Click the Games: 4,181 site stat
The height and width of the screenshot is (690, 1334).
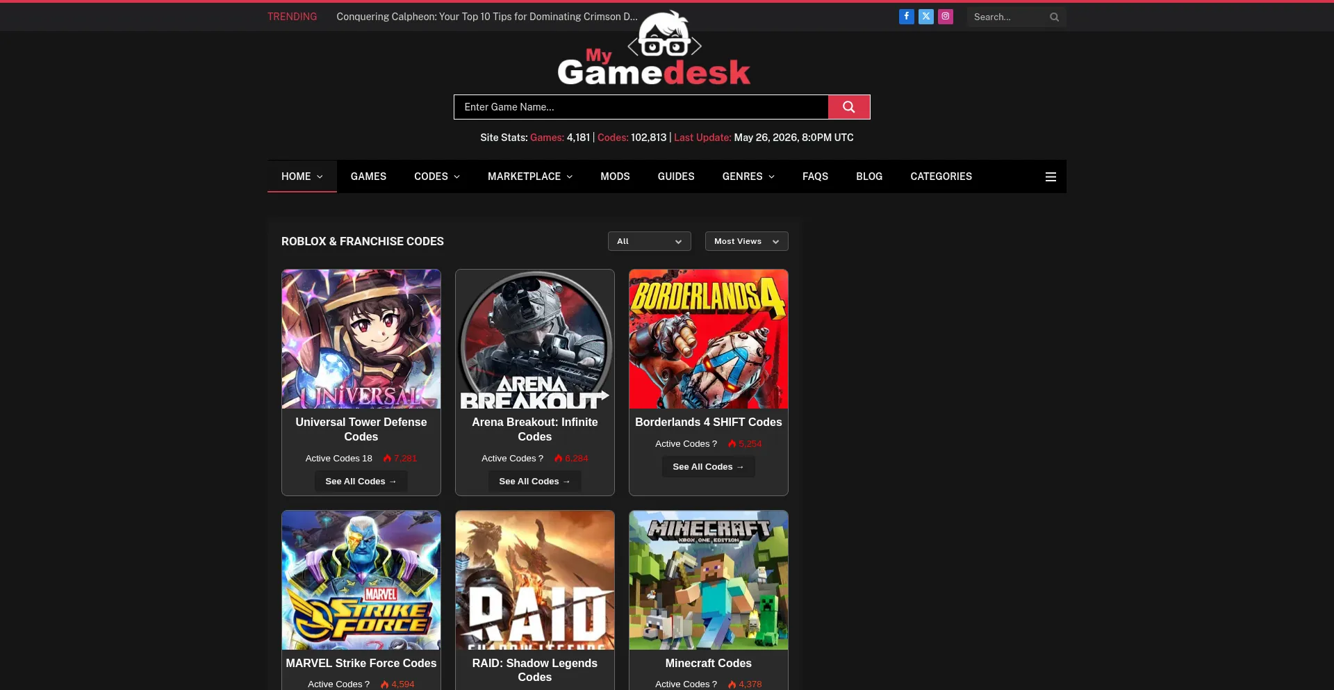(x=560, y=138)
